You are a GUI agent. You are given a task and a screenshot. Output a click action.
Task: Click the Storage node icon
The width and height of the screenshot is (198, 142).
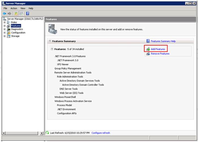(x=8, y=36)
